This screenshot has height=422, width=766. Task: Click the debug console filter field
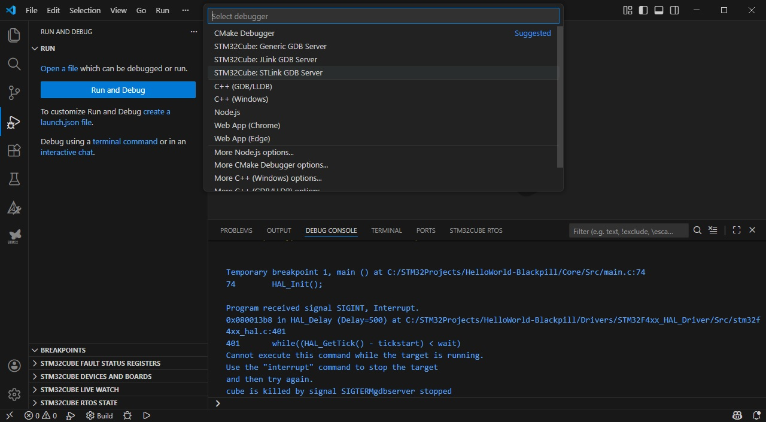pyautogui.click(x=628, y=230)
